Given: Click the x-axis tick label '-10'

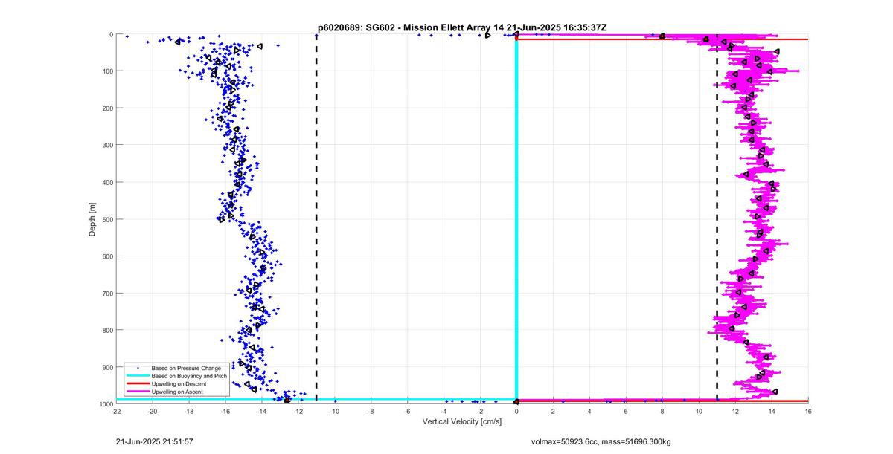Looking at the screenshot, I should [335, 411].
